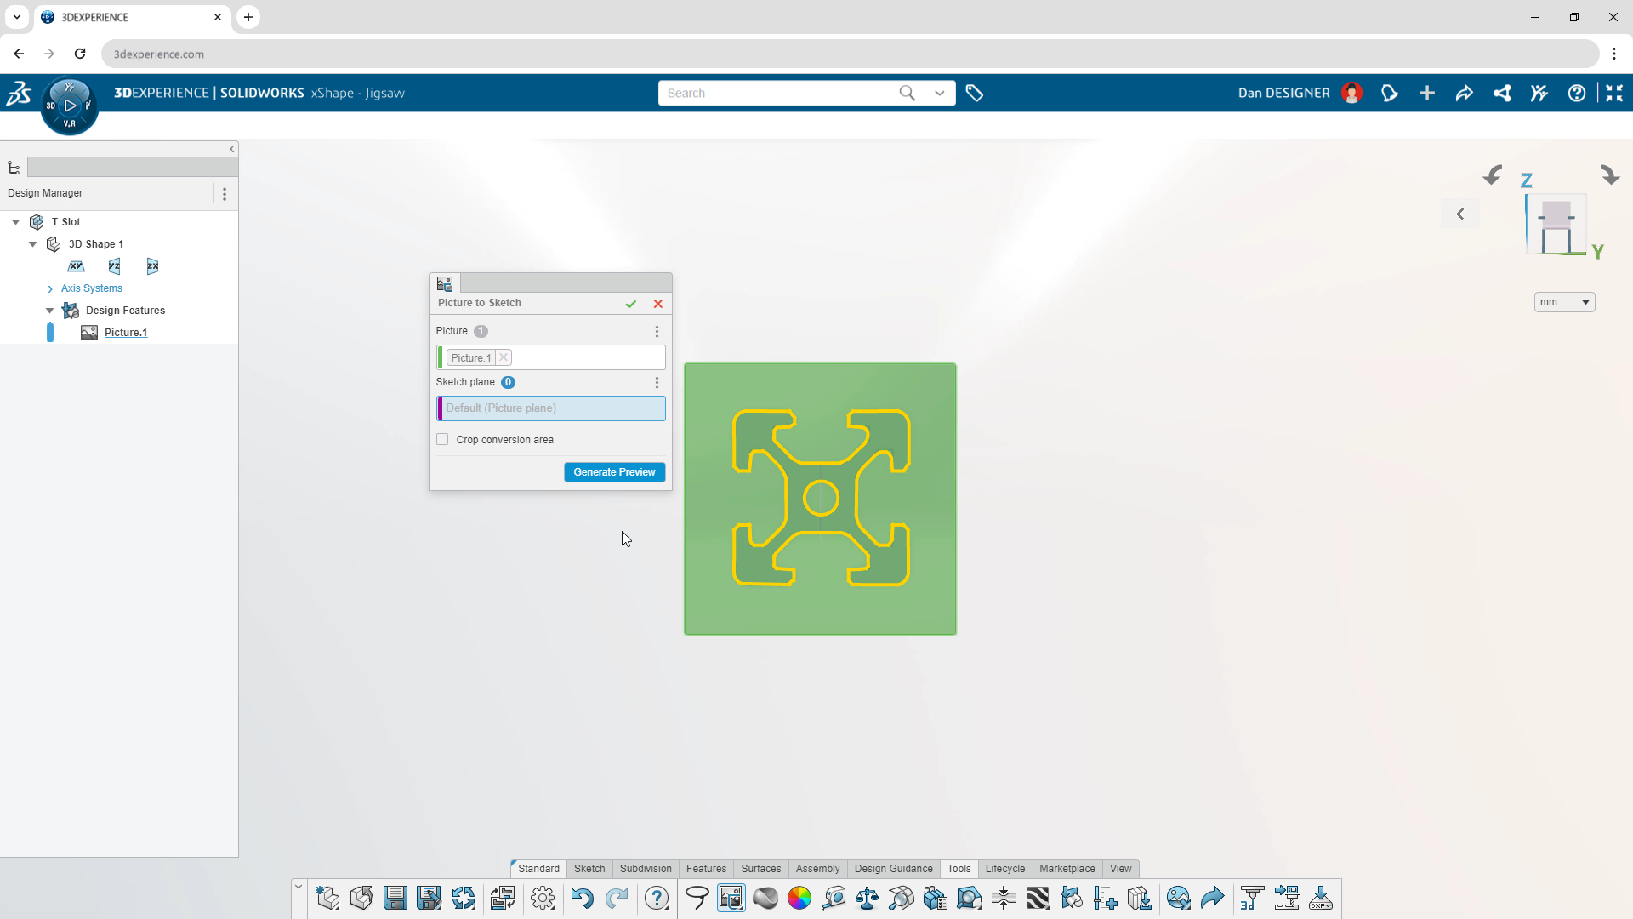
Task: Click the Color Display Mode icon
Action: click(799, 899)
